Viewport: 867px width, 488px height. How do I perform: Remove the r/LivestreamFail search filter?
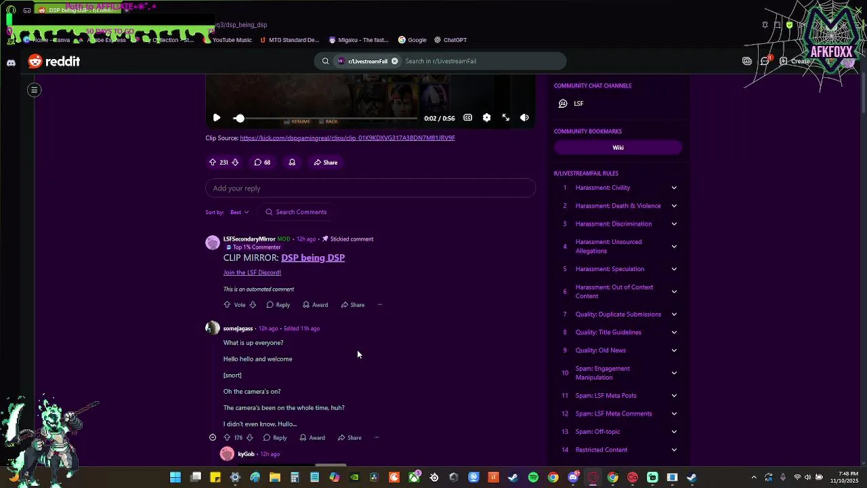coord(394,61)
